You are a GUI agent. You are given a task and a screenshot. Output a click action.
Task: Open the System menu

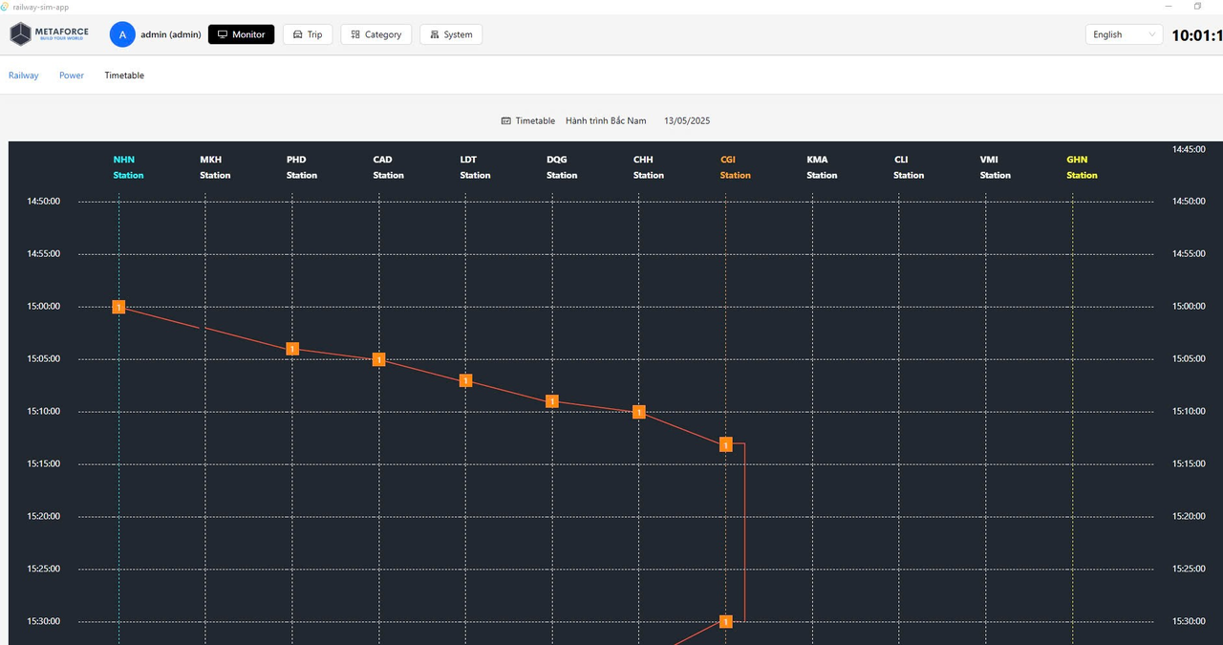pyautogui.click(x=451, y=34)
